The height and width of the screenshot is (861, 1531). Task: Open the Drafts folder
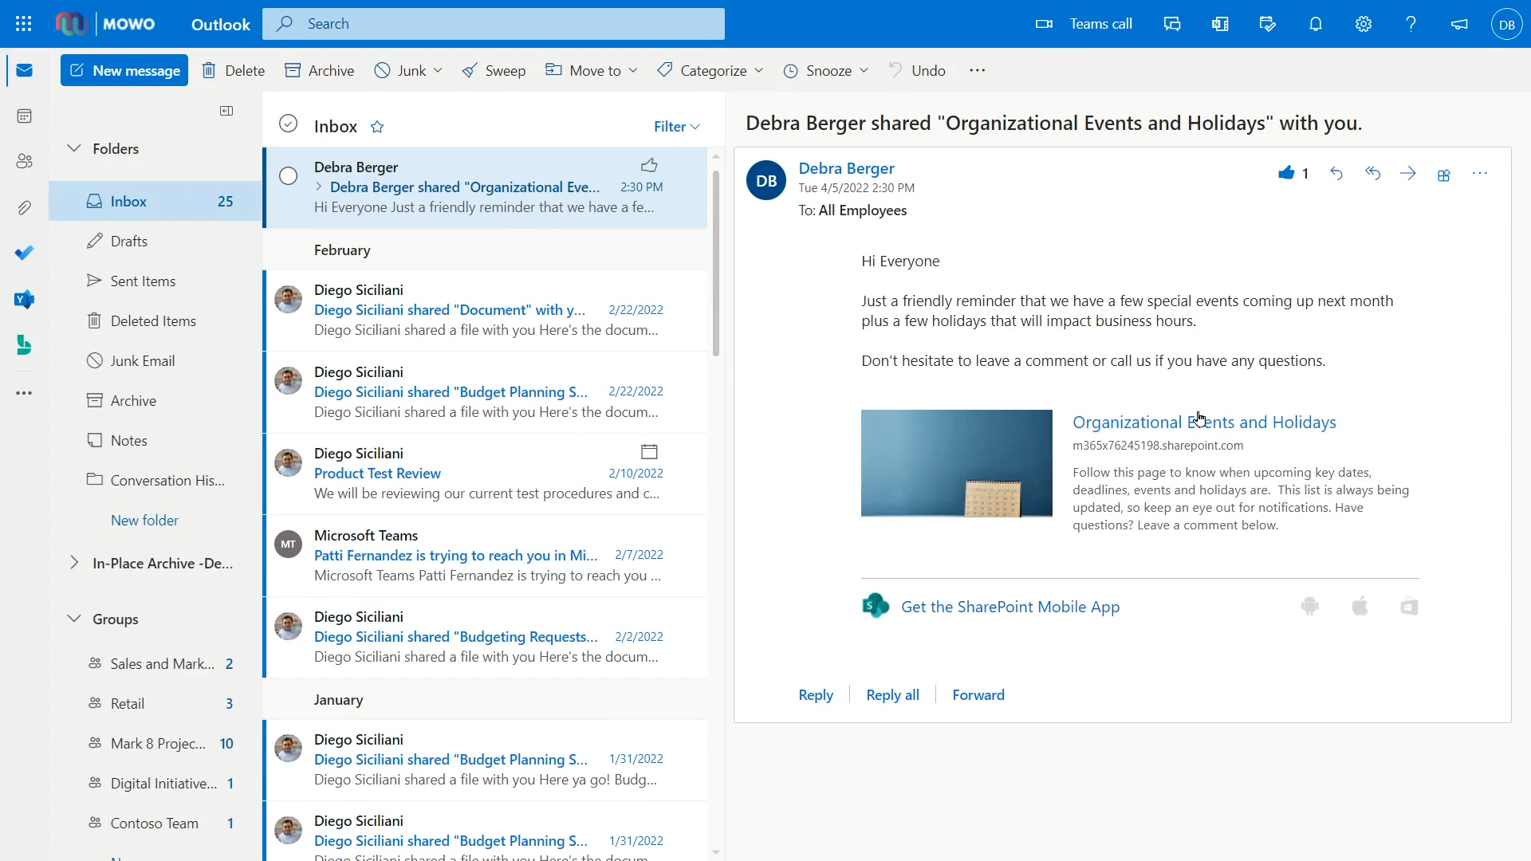[155, 241]
